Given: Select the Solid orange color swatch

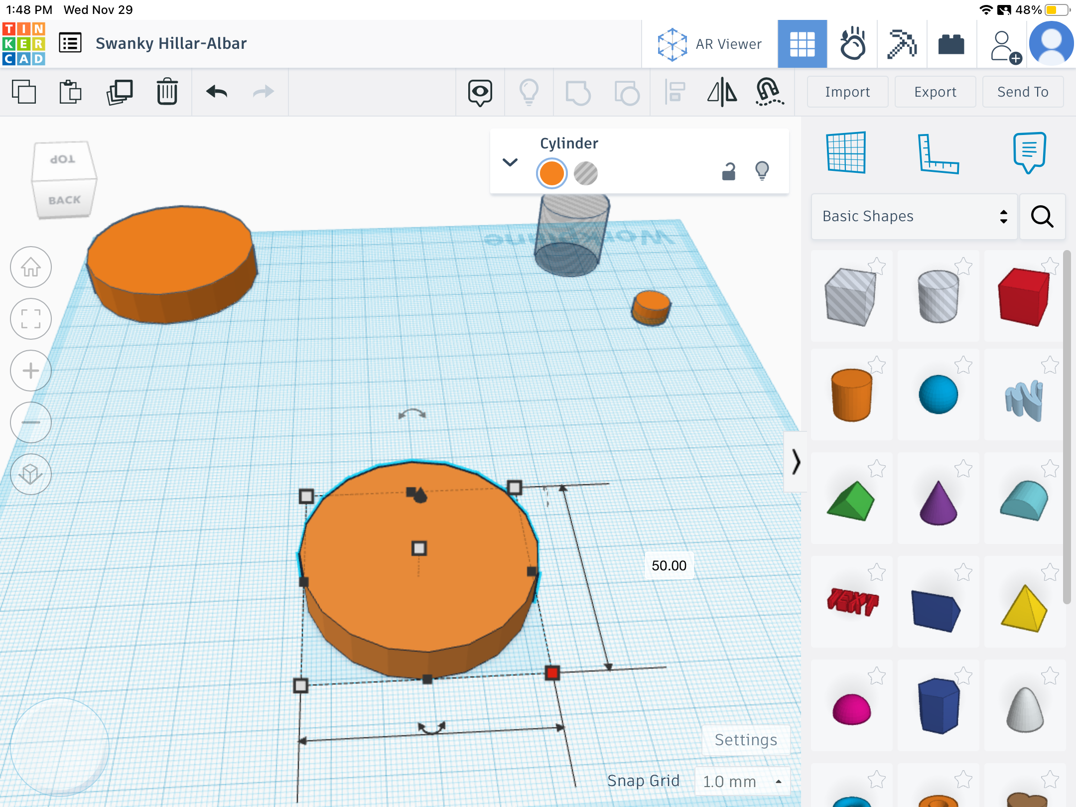Looking at the screenshot, I should click(551, 173).
